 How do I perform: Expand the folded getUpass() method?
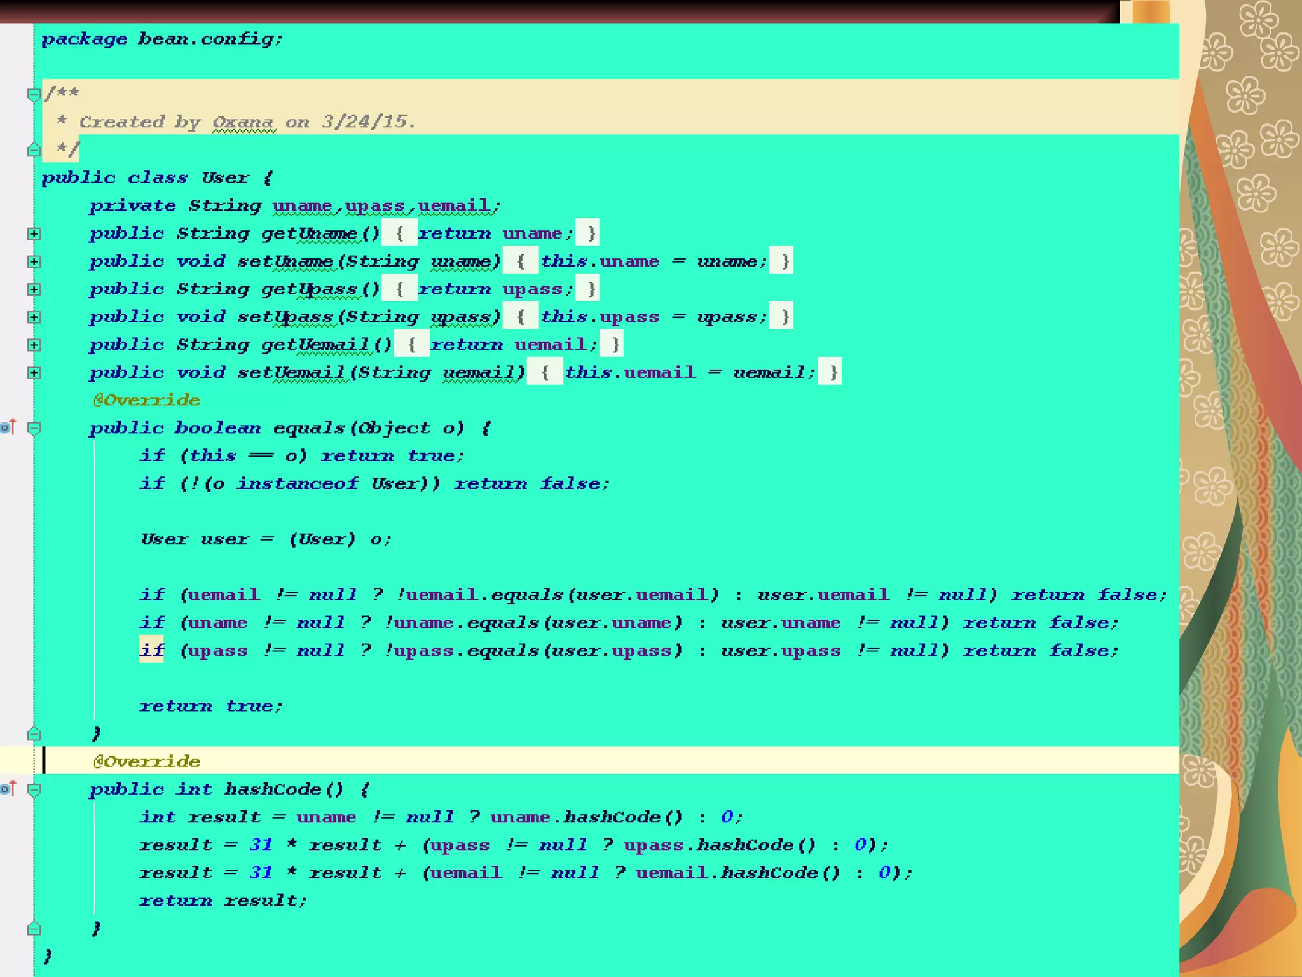(x=34, y=289)
